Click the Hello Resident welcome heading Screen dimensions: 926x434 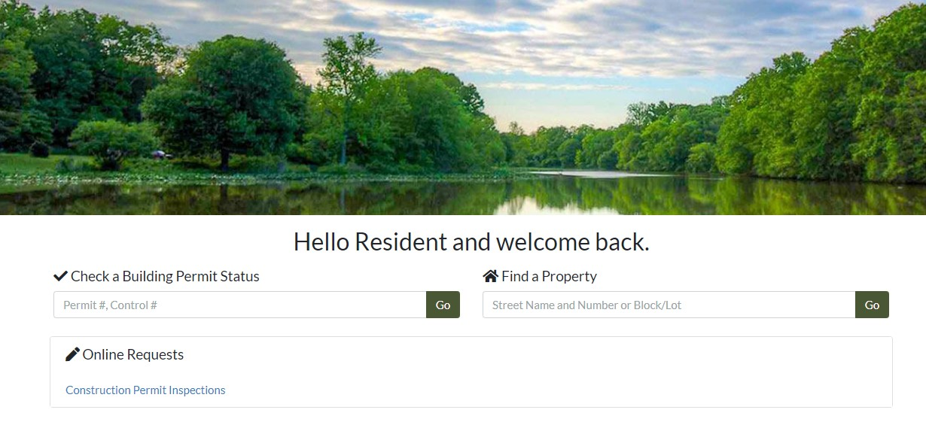coord(471,241)
